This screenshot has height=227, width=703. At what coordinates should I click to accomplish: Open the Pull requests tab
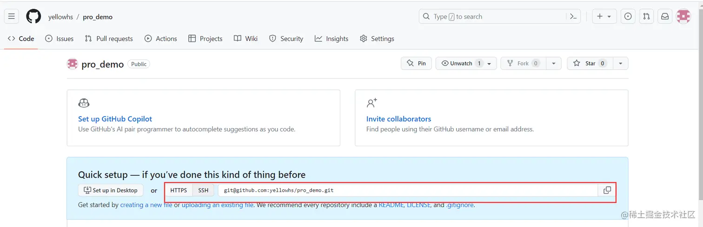(109, 39)
